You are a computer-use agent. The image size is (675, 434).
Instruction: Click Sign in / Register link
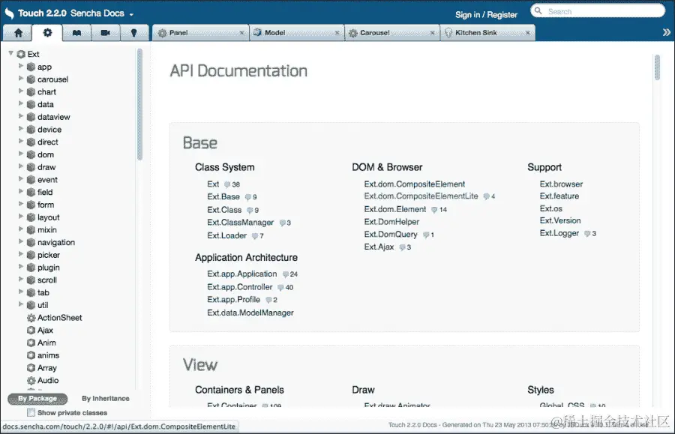(487, 15)
